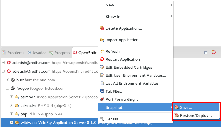Open Details... menu entry
Screen dimensions: 221x127
(136, 119)
